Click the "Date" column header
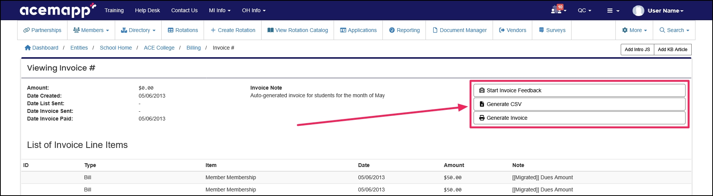Screen dimensions: 713x196 364,165
